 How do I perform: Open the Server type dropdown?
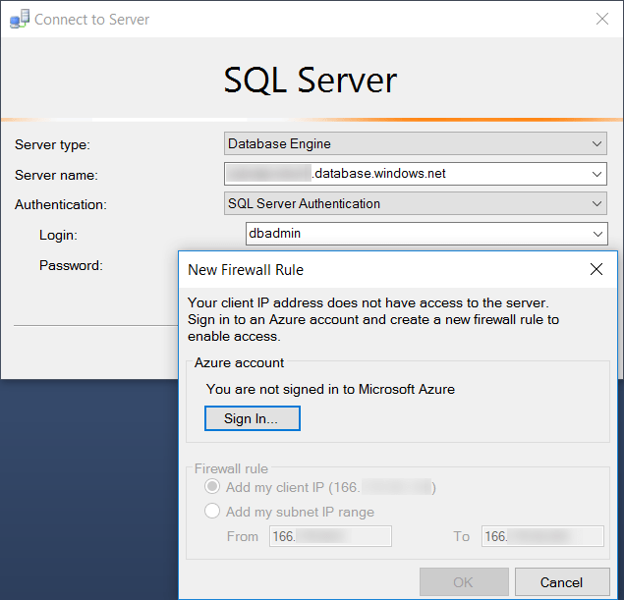416,143
